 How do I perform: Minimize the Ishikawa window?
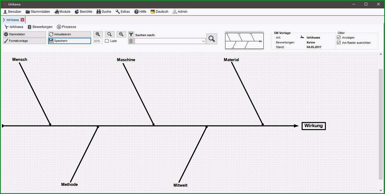(354, 4)
